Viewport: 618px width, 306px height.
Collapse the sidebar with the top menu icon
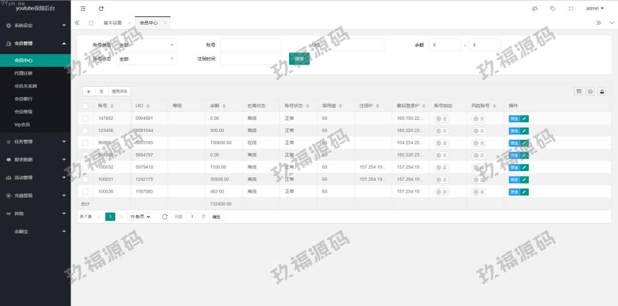[x=83, y=8]
